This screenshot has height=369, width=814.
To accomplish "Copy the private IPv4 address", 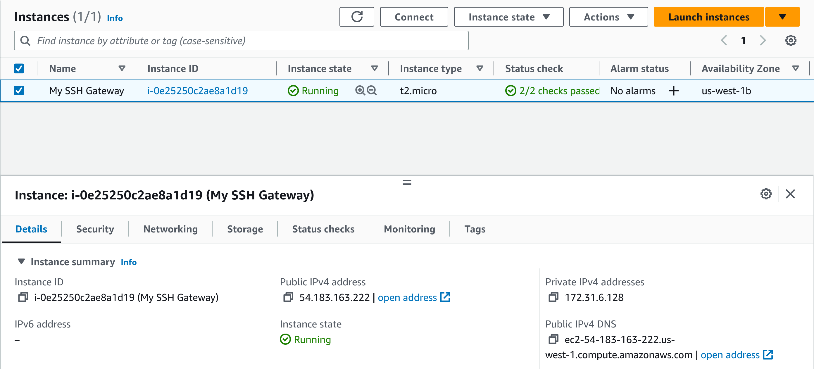I will (x=553, y=297).
